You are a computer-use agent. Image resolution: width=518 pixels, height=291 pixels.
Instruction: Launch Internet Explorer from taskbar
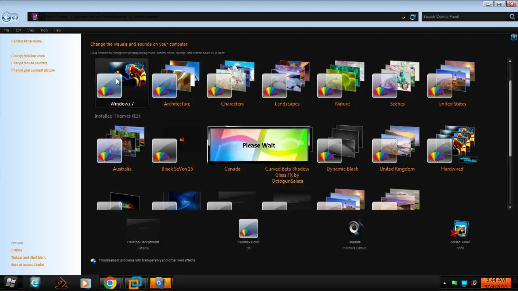[35, 283]
